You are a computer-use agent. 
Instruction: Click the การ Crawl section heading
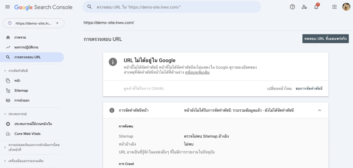pos(126,164)
